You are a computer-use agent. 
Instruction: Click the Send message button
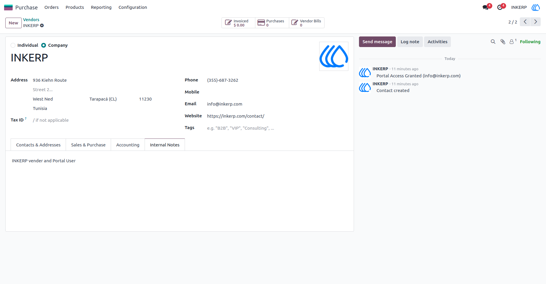coord(377,42)
